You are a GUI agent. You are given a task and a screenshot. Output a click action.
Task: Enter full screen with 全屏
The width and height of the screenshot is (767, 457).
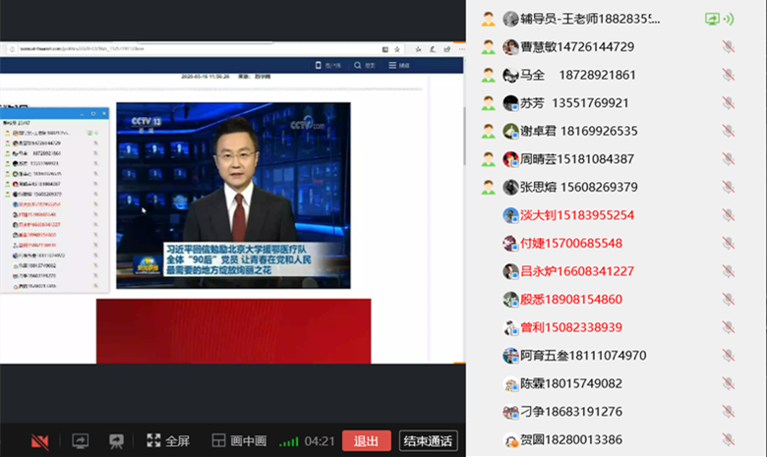pos(168,441)
